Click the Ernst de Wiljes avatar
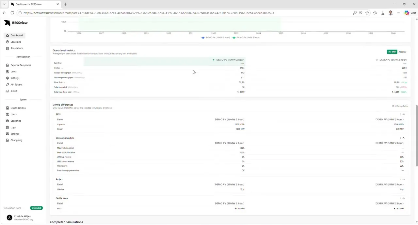This screenshot has width=418, height=225. click(9, 217)
